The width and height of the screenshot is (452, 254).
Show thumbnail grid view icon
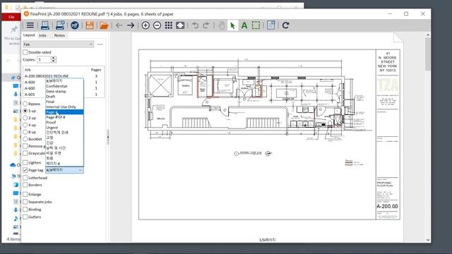point(169,25)
